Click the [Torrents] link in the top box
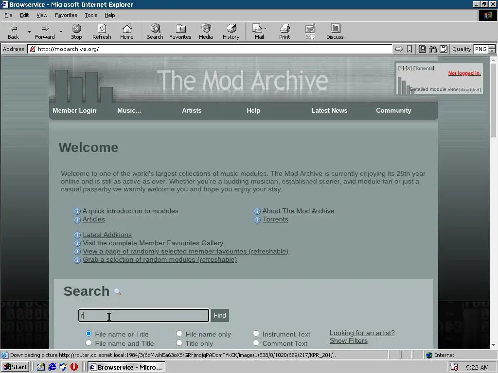The width and height of the screenshot is (498, 373). pos(424,68)
